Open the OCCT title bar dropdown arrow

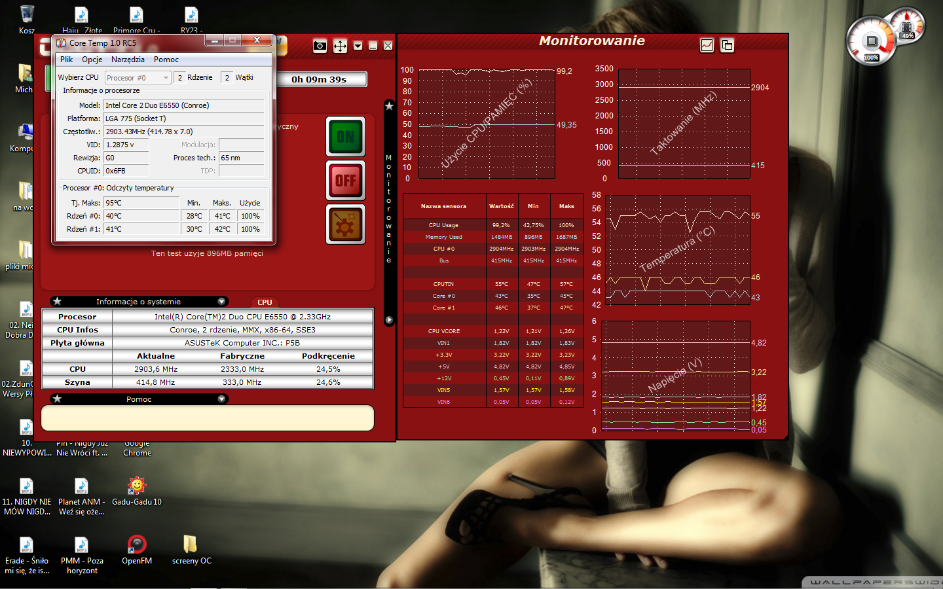(x=358, y=46)
